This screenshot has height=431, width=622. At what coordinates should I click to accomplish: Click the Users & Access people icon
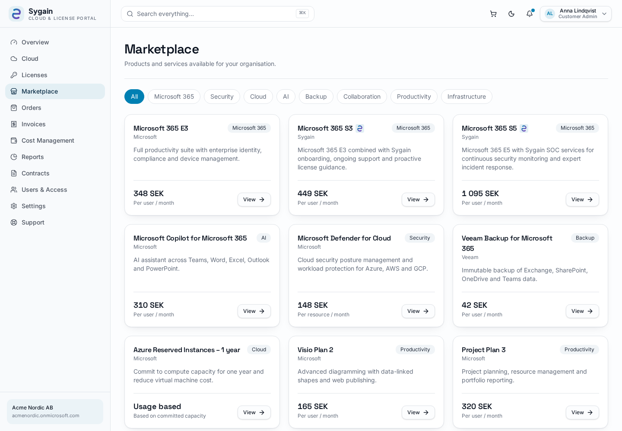[x=14, y=190]
